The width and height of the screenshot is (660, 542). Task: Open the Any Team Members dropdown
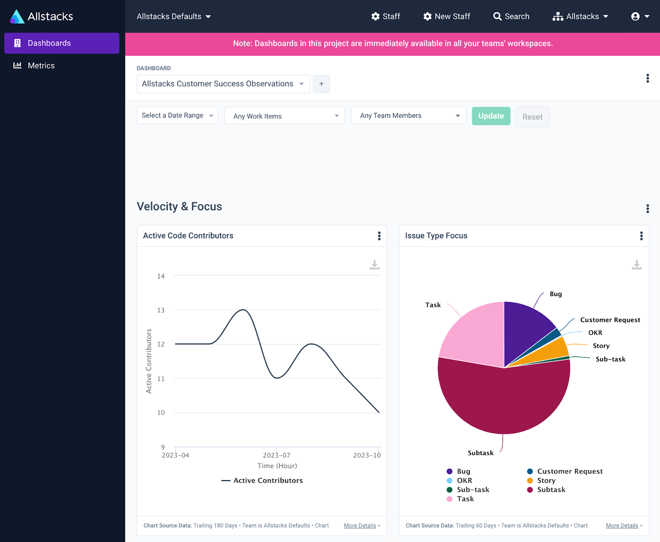click(408, 115)
